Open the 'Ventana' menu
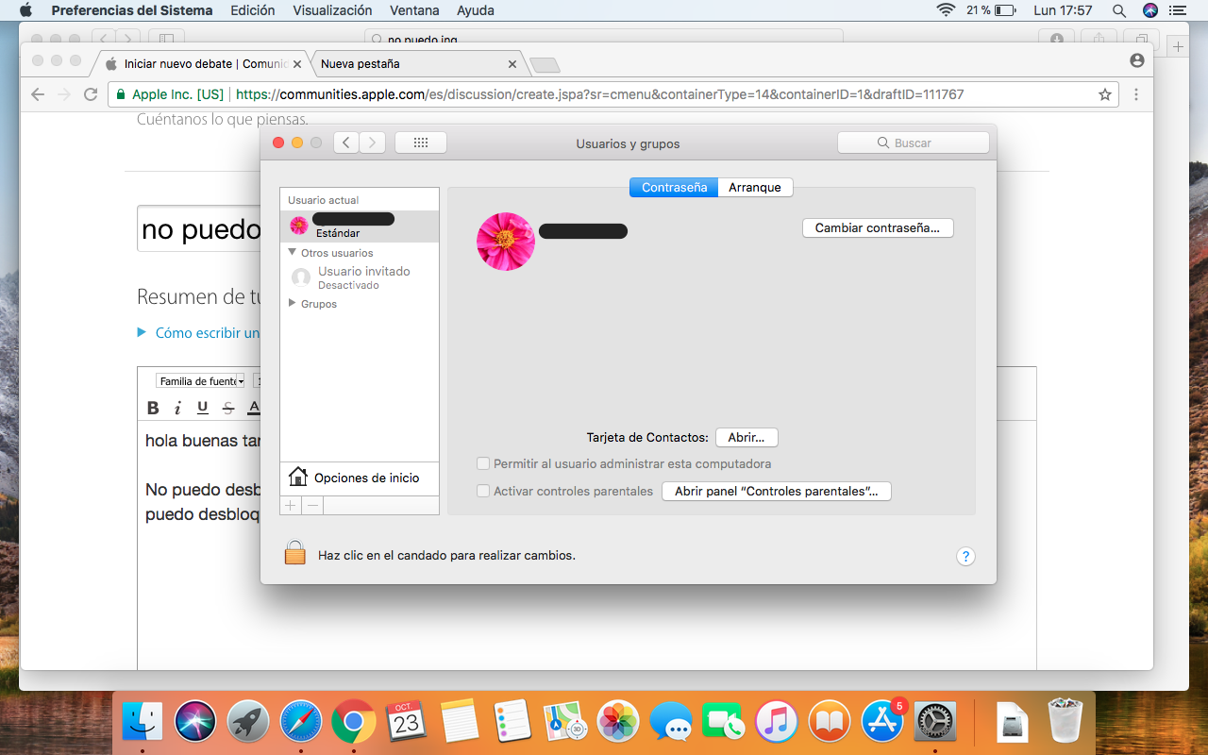1208x755 pixels. pyautogui.click(x=414, y=10)
